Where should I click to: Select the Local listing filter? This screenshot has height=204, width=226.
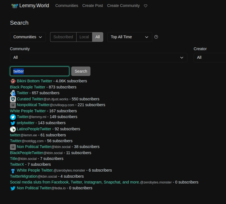pyautogui.click(x=84, y=37)
